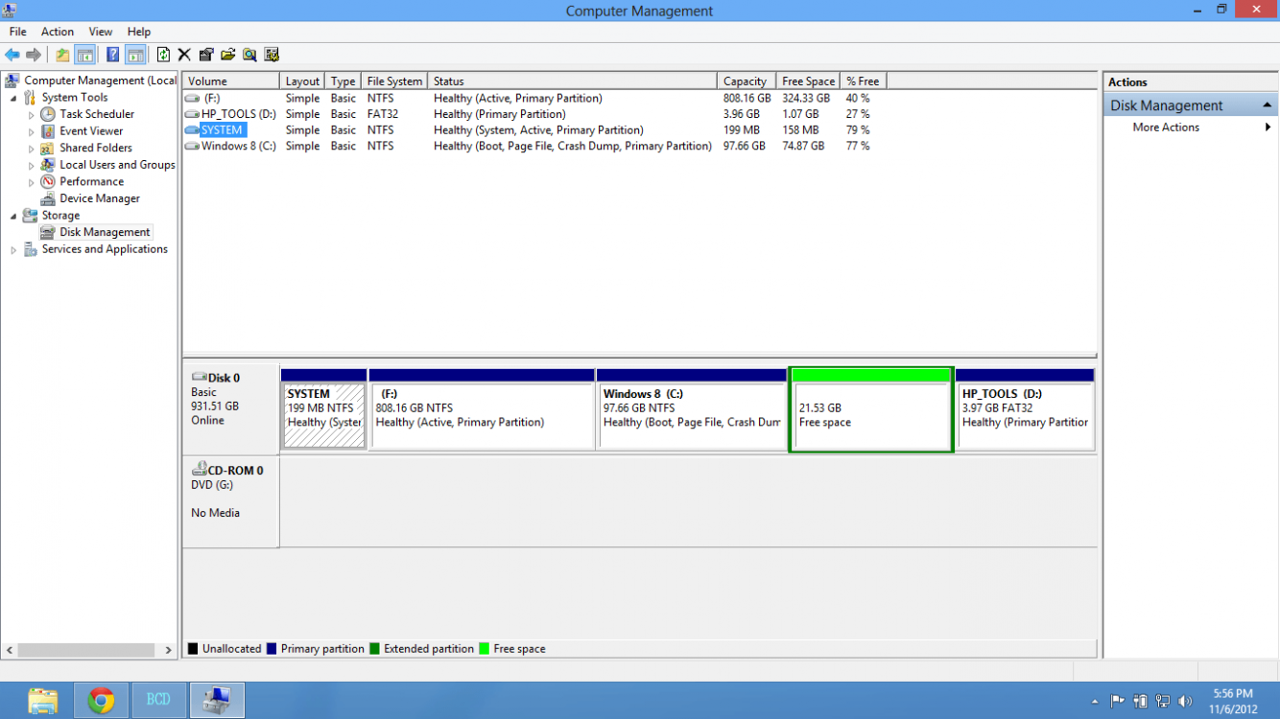Show hidden tray icons arrow

pos(1095,702)
